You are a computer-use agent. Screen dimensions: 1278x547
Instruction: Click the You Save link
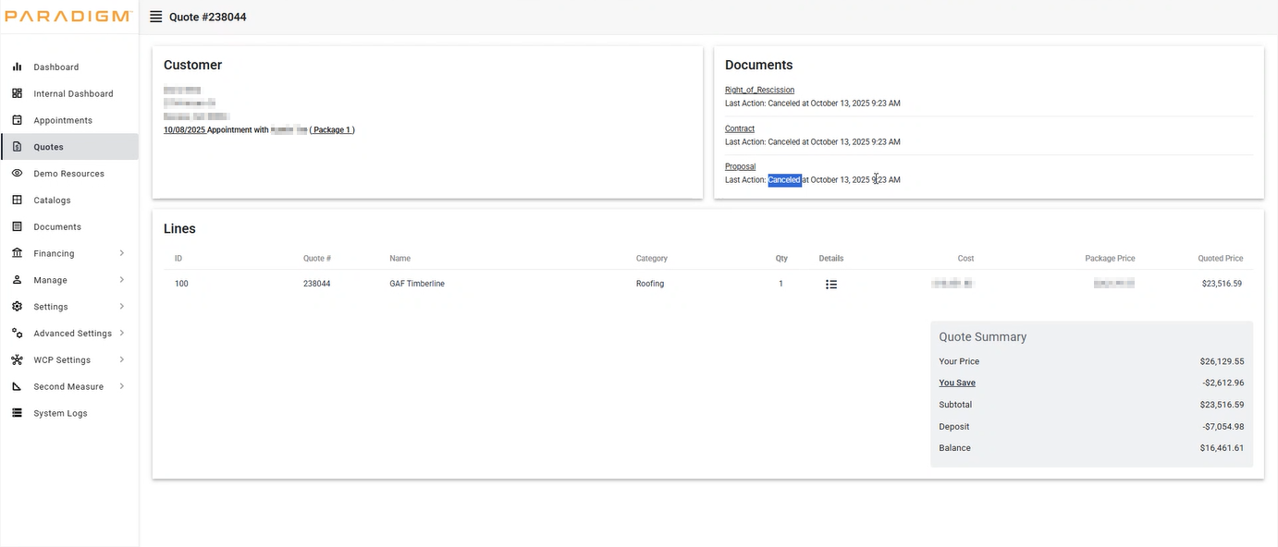957,383
